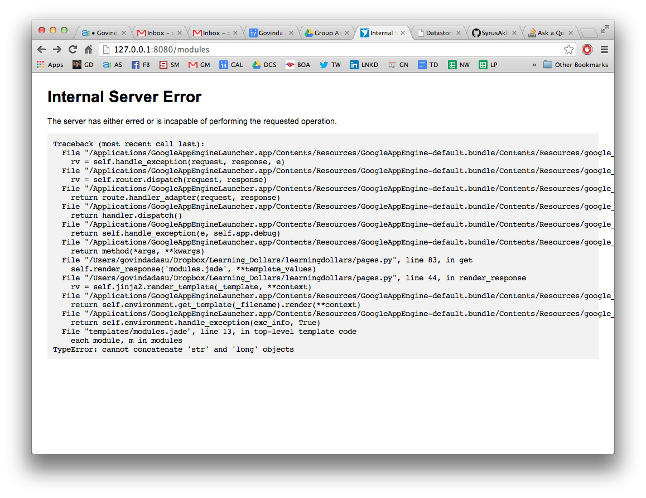The width and height of the screenshot is (646, 498).
Task: Open the TD document bookmark
Action: click(x=428, y=65)
